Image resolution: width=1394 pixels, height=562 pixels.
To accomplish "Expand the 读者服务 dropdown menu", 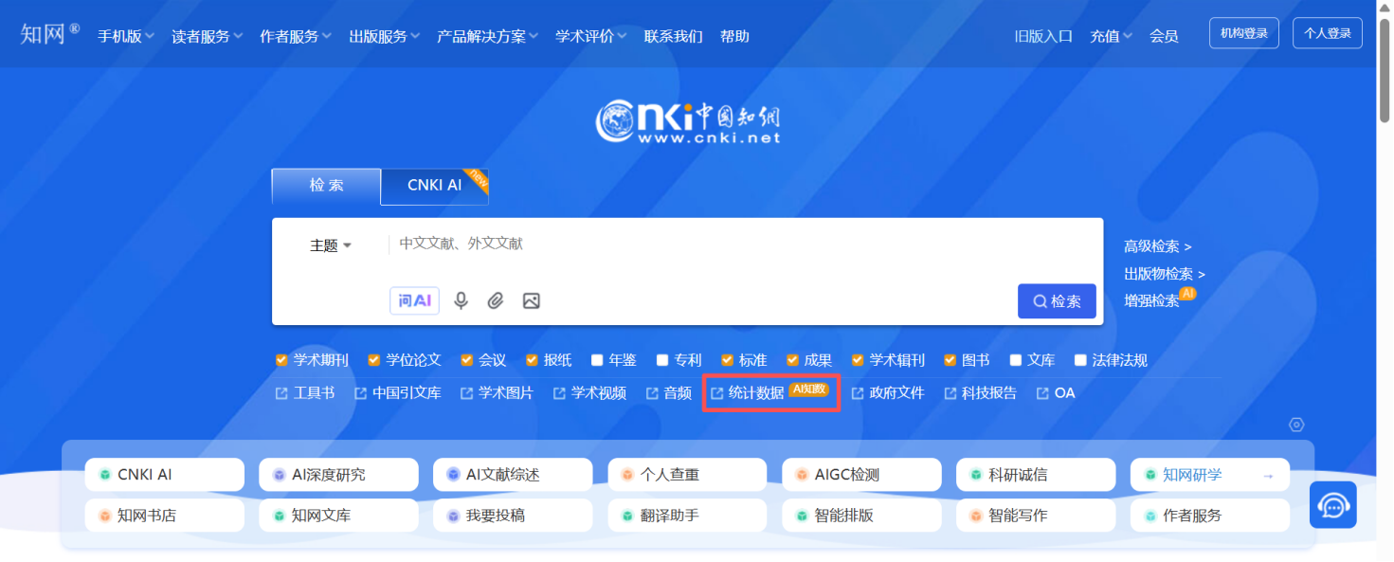I will point(208,36).
